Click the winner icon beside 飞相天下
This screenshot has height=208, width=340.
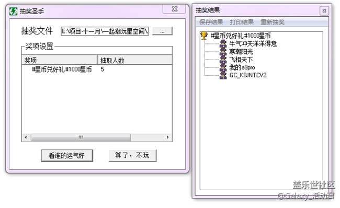223,60
